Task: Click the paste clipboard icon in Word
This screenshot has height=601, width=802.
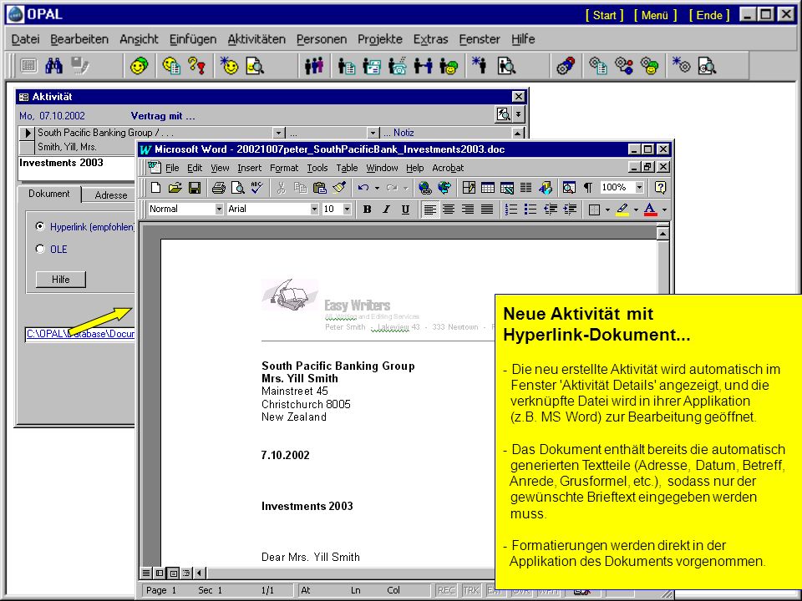Action: (x=320, y=188)
